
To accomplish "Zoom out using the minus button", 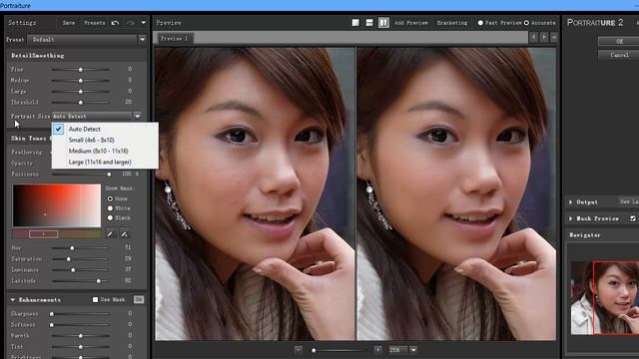I will point(299,350).
